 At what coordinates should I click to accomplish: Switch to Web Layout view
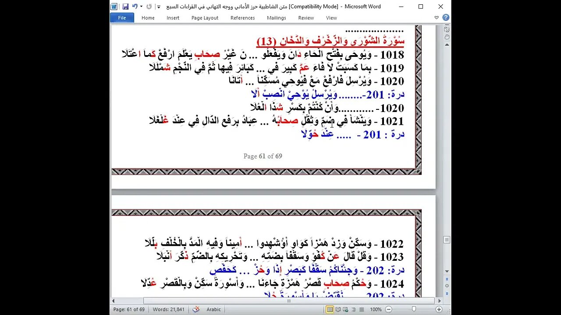pyautogui.click(x=345, y=309)
